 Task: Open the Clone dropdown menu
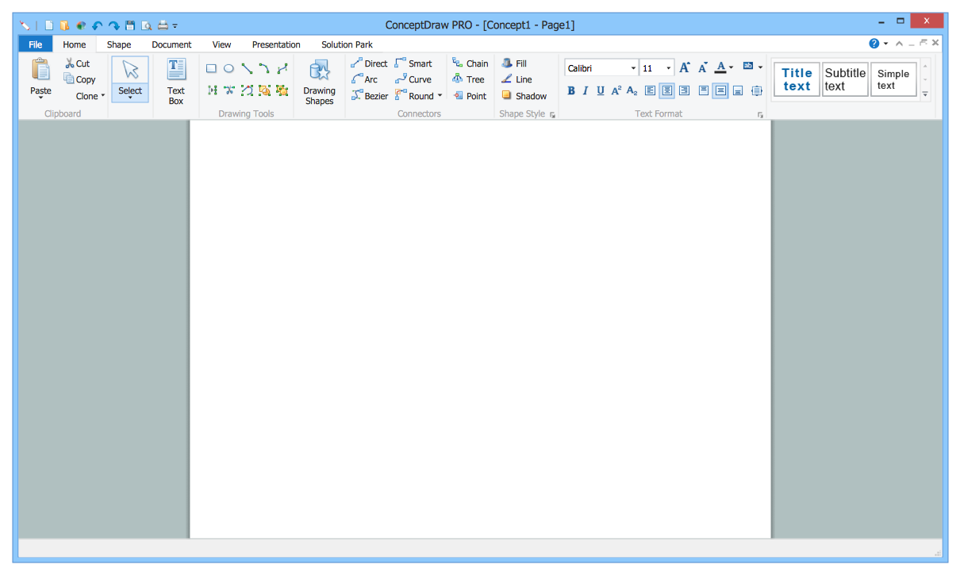pyautogui.click(x=90, y=96)
